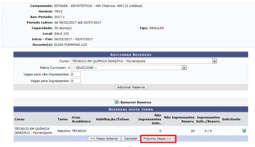Focus the Vagas para não-Ingressantes field
This screenshot has width=255, height=147.
tap(76, 74)
